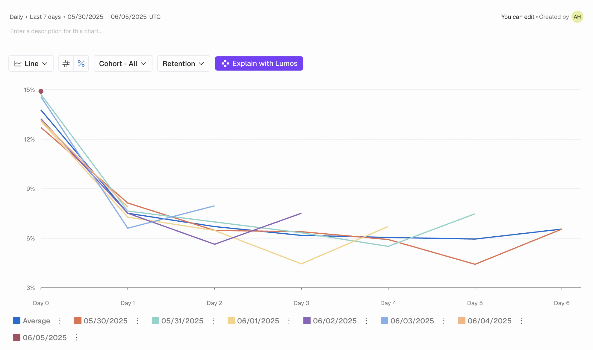Click the Daily interval label
This screenshot has width=593, height=350.
tap(16, 17)
